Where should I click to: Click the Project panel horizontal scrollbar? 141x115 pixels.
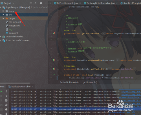coord(15,83)
